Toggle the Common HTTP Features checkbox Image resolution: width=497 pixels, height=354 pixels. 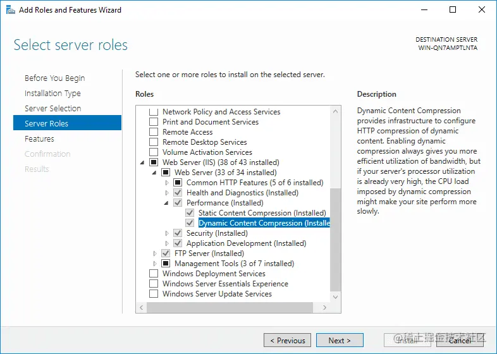pos(178,183)
